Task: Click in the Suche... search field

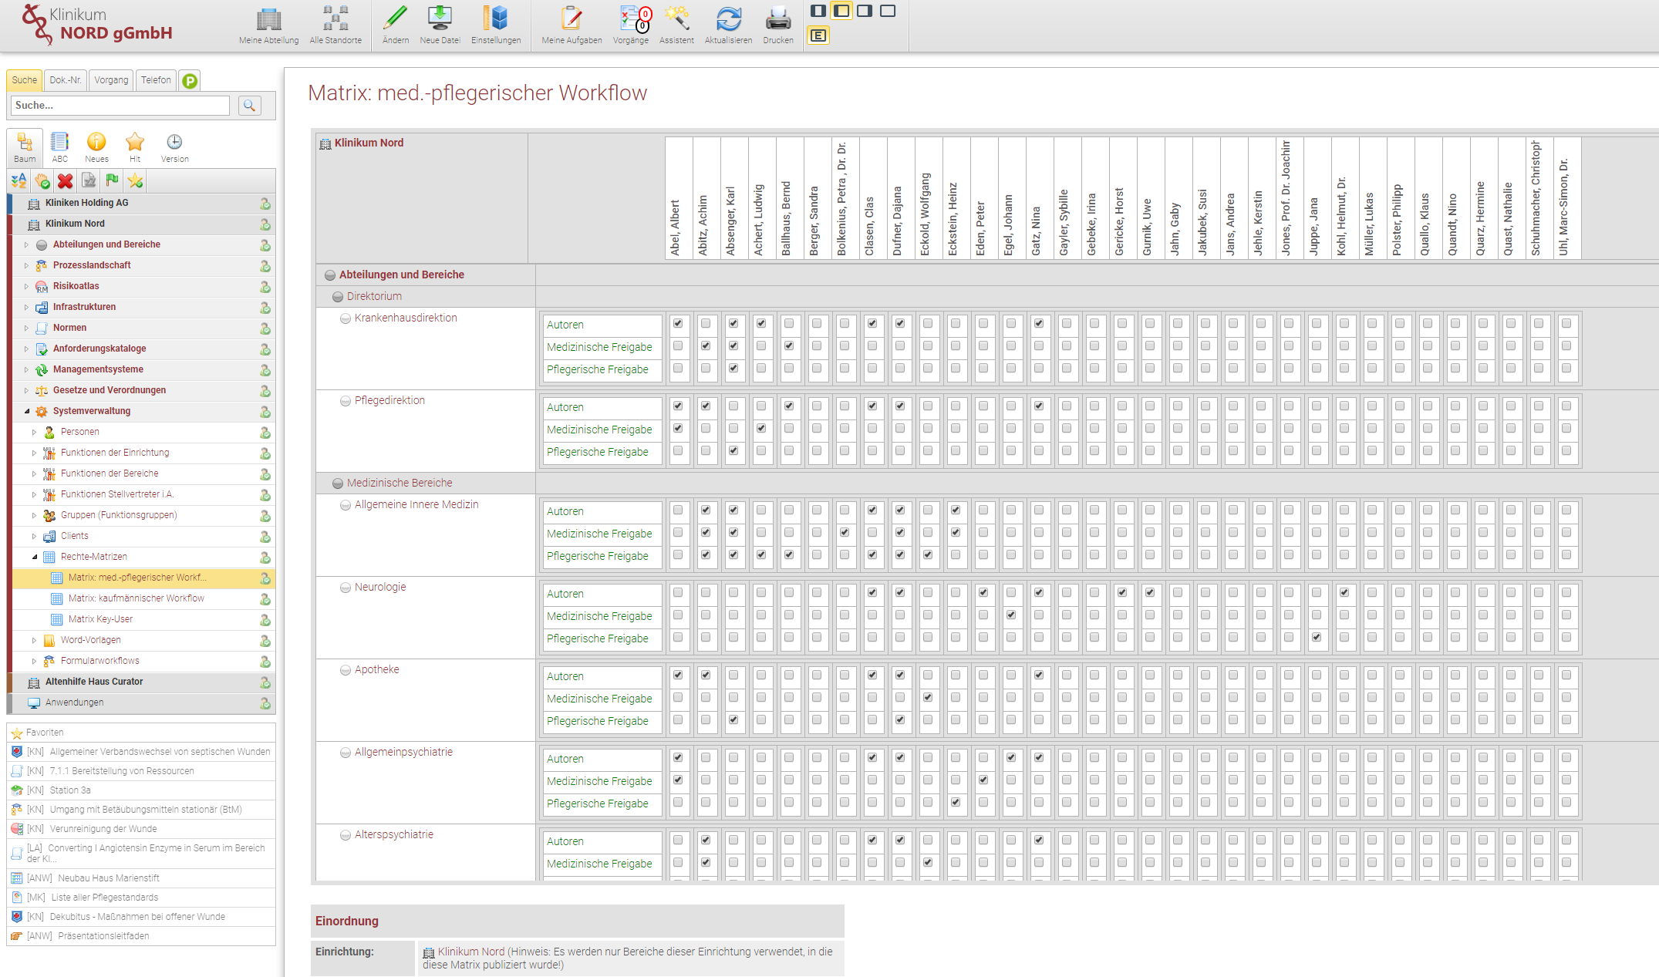Action: pyautogui.click(x=120, y=106)
